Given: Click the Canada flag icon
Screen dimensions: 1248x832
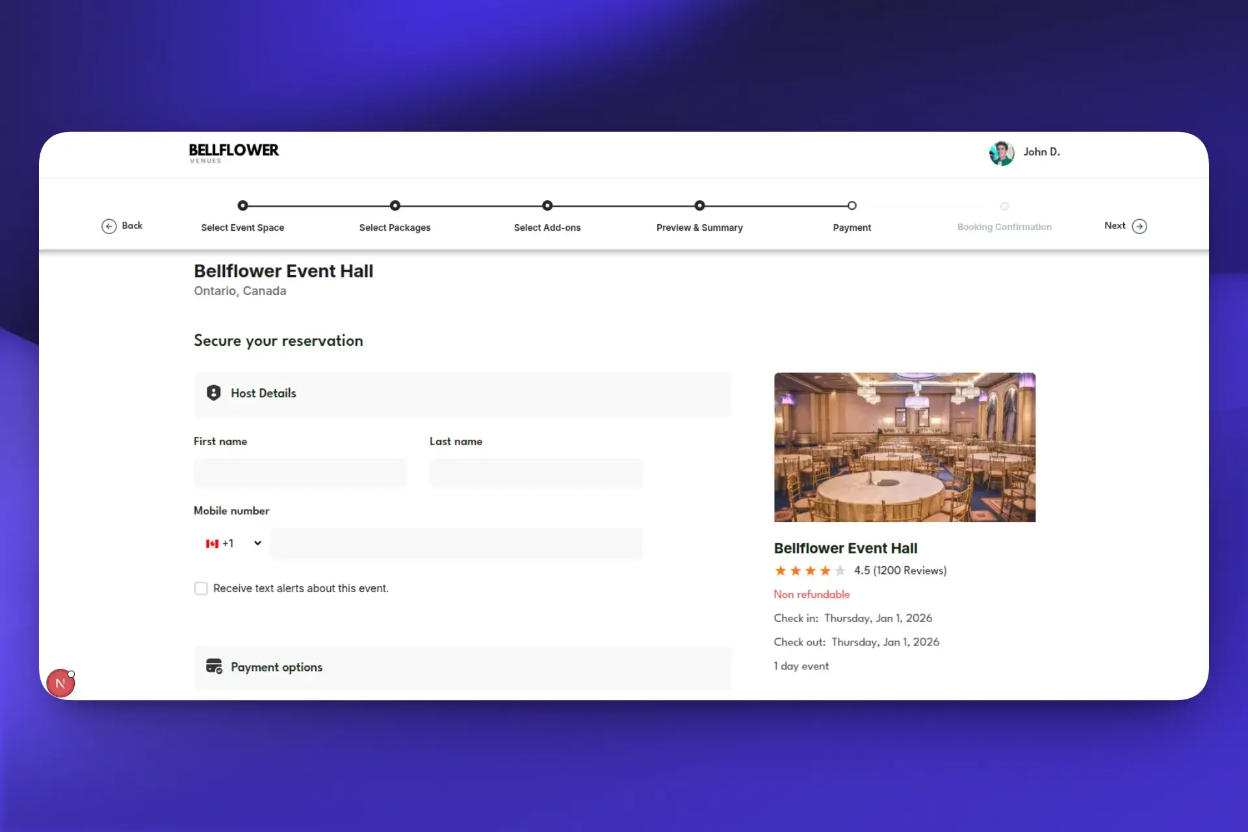Looking at the screenshot, I should point(212,543).
